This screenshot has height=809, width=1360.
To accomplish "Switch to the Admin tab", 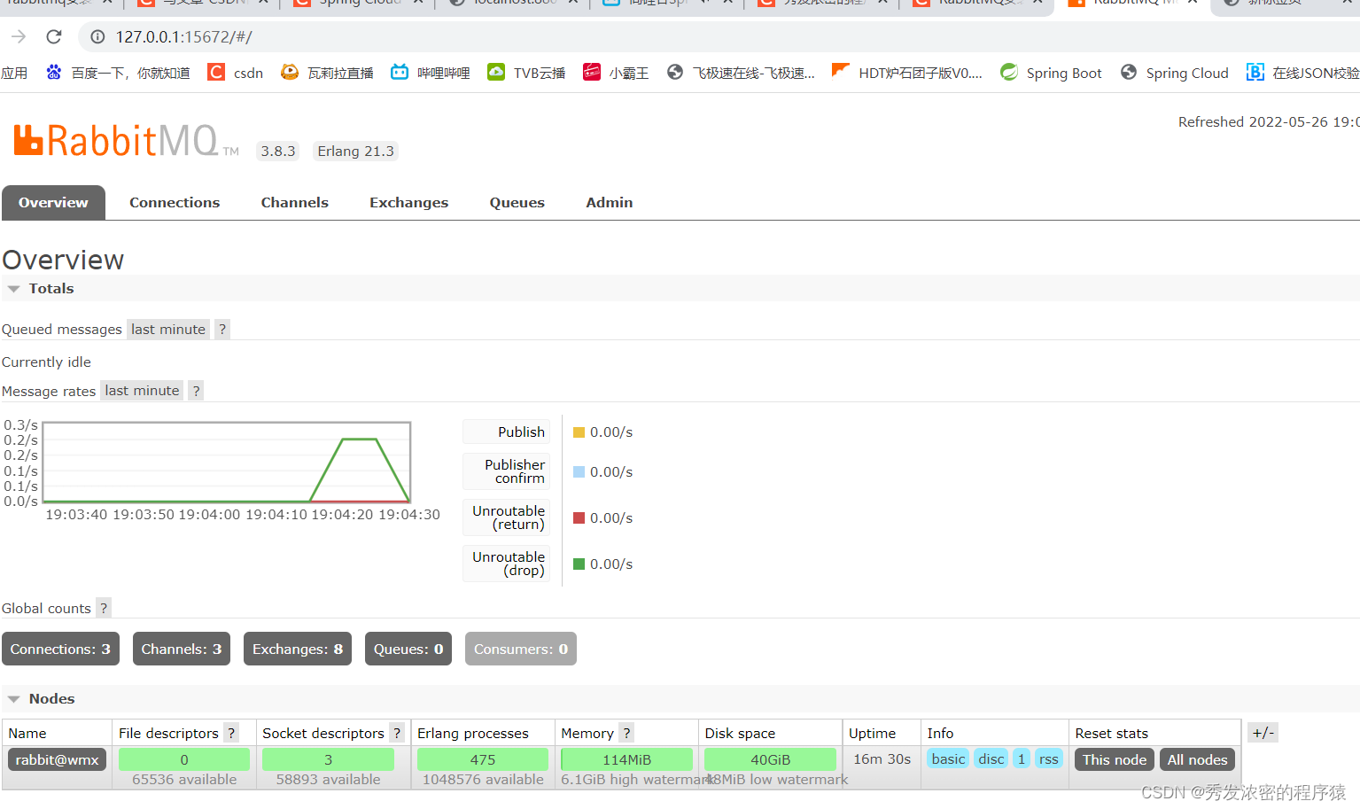I will (610, 203).
